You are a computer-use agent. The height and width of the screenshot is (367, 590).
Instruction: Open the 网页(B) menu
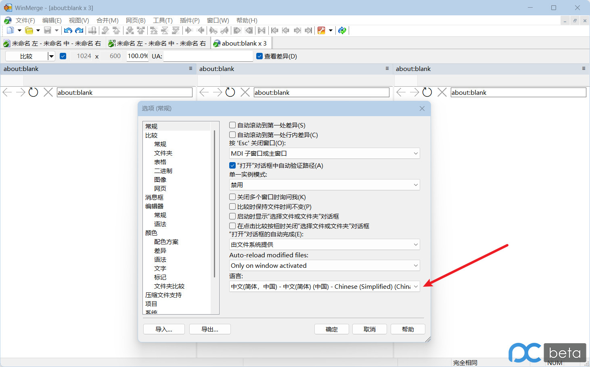click(136, 20)
